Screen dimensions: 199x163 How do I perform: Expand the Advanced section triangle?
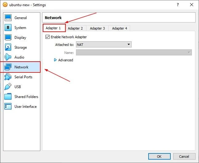[x=55, y=60]
